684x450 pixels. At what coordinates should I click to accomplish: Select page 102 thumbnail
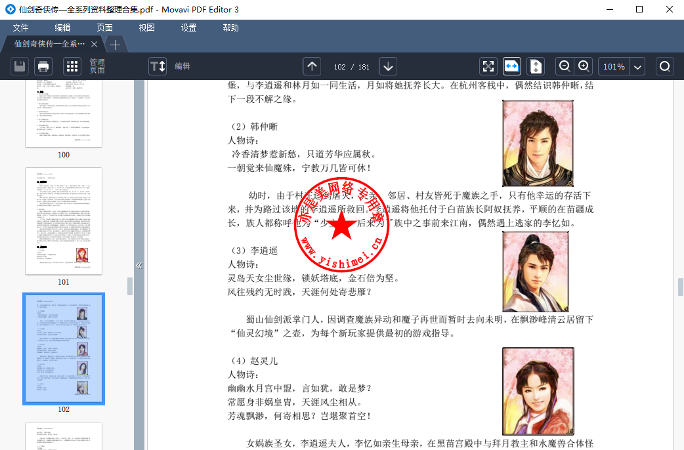click(x=64, y=349)
